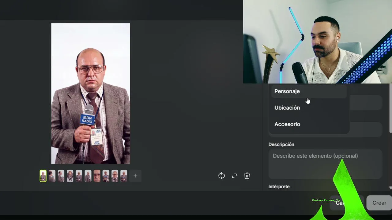Click the scrollbar down arrow near Intérprete
This screenshot has height=220, width=392.
point(390,188)
